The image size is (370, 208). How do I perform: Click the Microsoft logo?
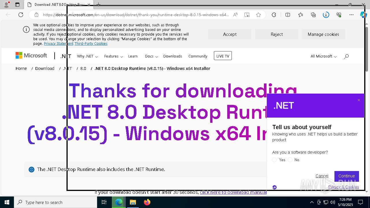pos(31,55)
